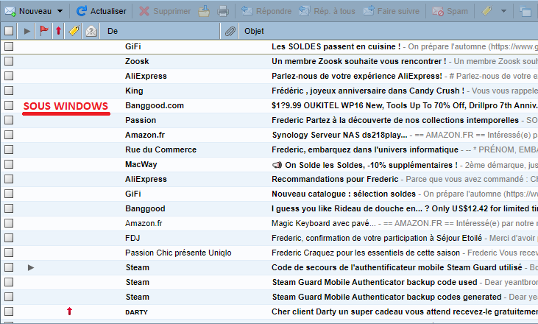This screenshot has height=324, width=538.
Task: Open the Candy Crush anniversaire email
Action: (x=368, y=91)
